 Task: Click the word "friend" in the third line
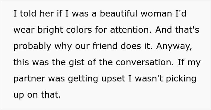tap(105, 46)
